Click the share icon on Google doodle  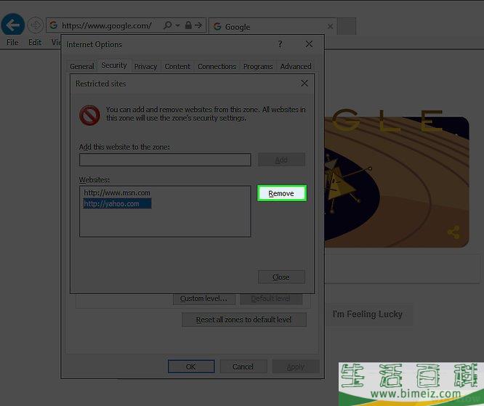point(453,232)
